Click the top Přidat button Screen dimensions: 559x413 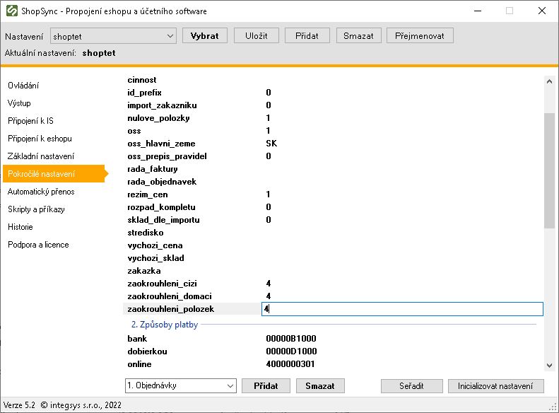[307, 35]
